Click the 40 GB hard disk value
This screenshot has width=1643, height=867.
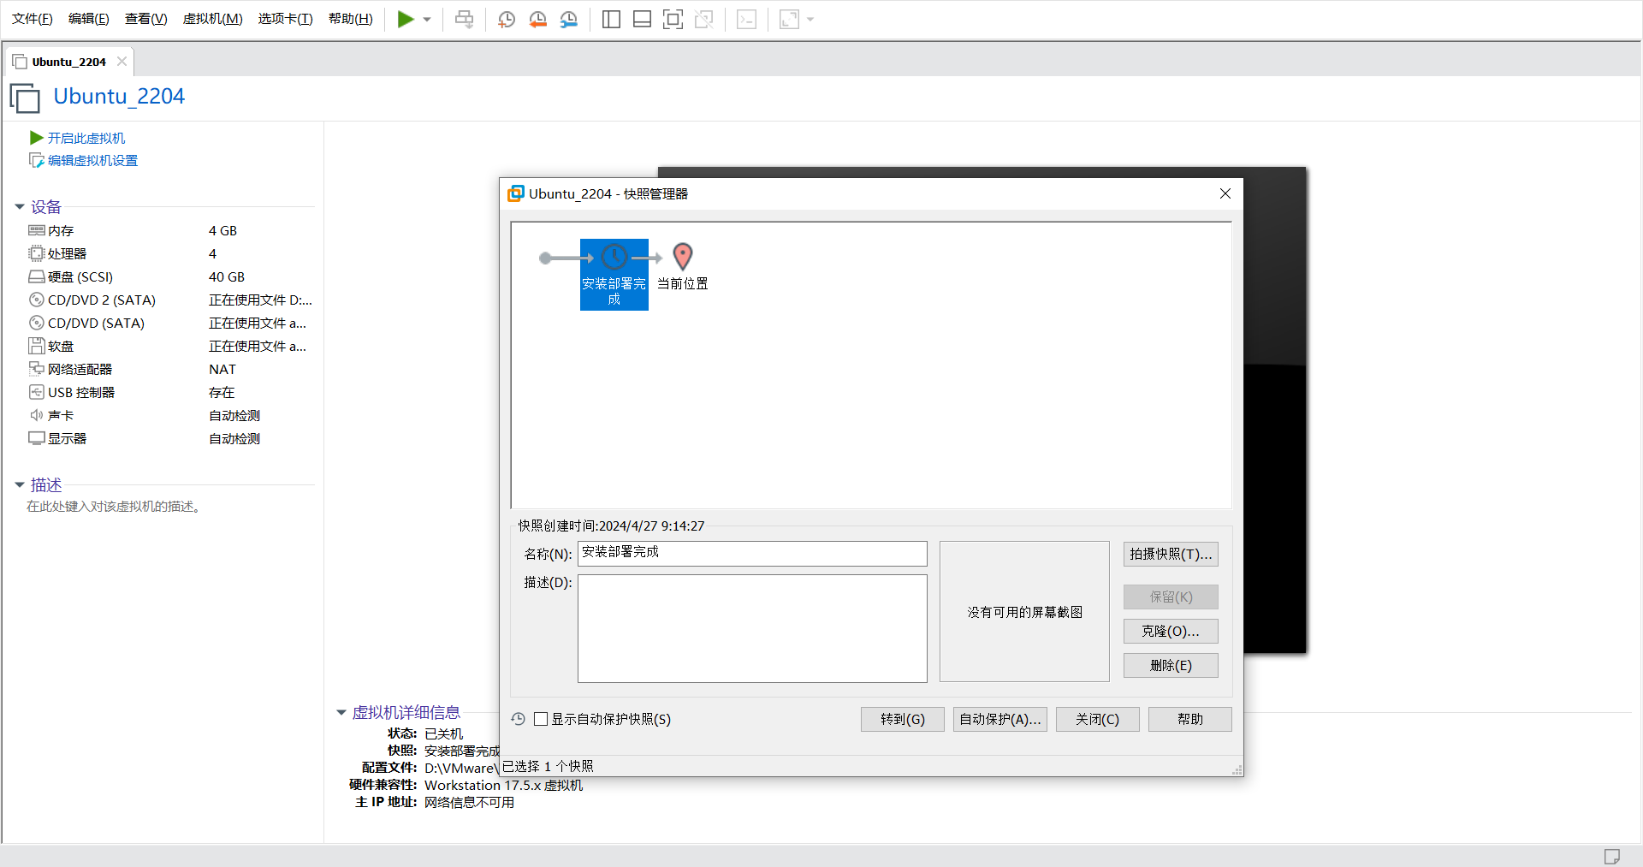[x=227, y=276]
